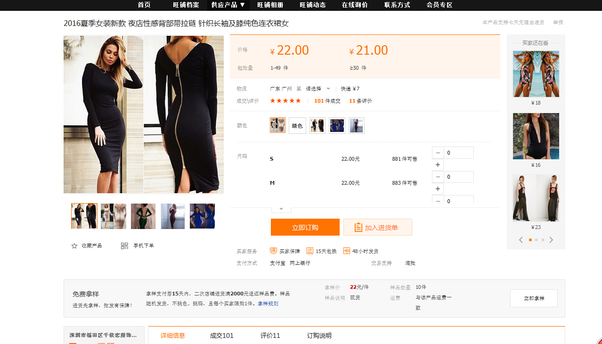Open the 请选择 shipping destination dropdown
602x344 pixels.
click(317, 89)
